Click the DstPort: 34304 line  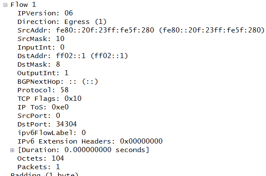[47, 124]
